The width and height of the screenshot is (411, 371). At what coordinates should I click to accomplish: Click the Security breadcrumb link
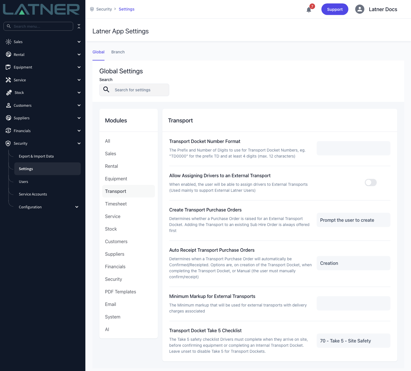click(104, 9)
